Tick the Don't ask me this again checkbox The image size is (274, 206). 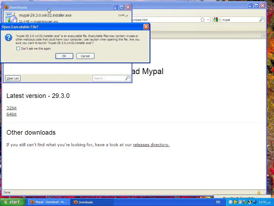tap(18, 49)
